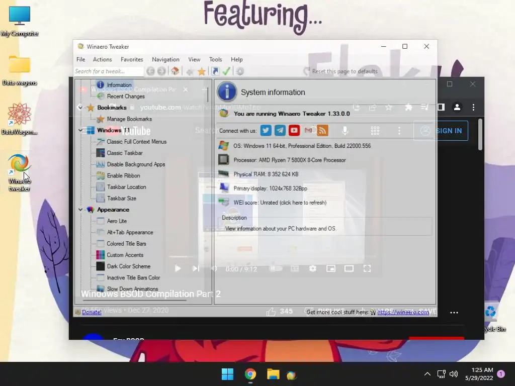
Task: Click the RSS feed connect icon
Action: (322, 131)
